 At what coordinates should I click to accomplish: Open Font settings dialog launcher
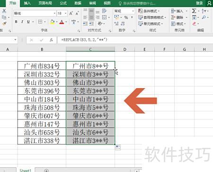pyautogui.click(x=79, y=31)
